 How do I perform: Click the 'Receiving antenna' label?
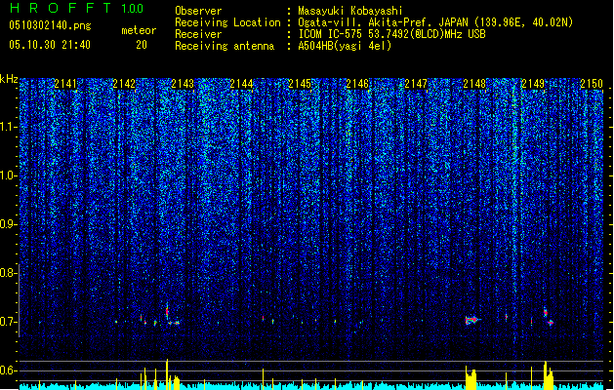point(225,46)
